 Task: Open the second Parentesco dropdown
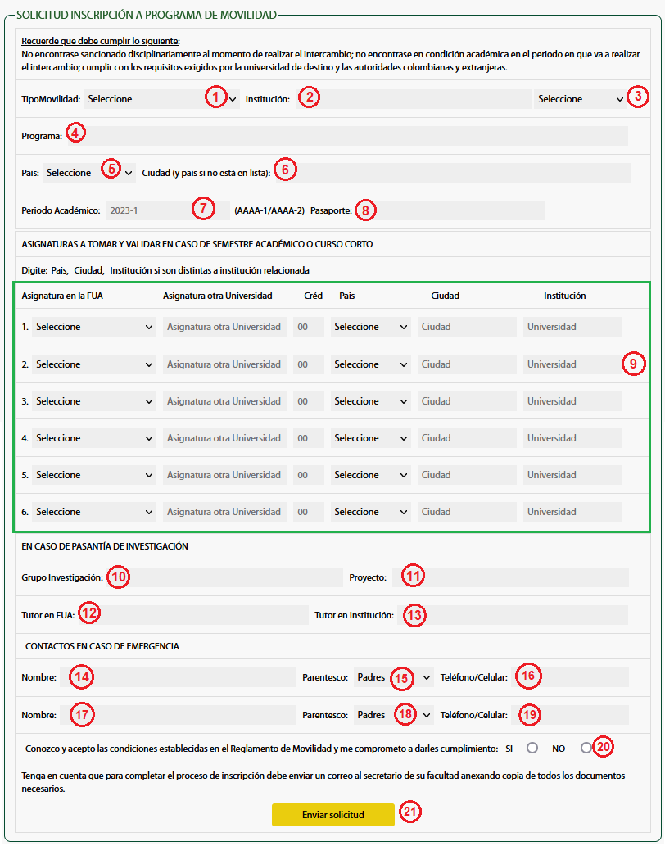(x=394, y=715)
